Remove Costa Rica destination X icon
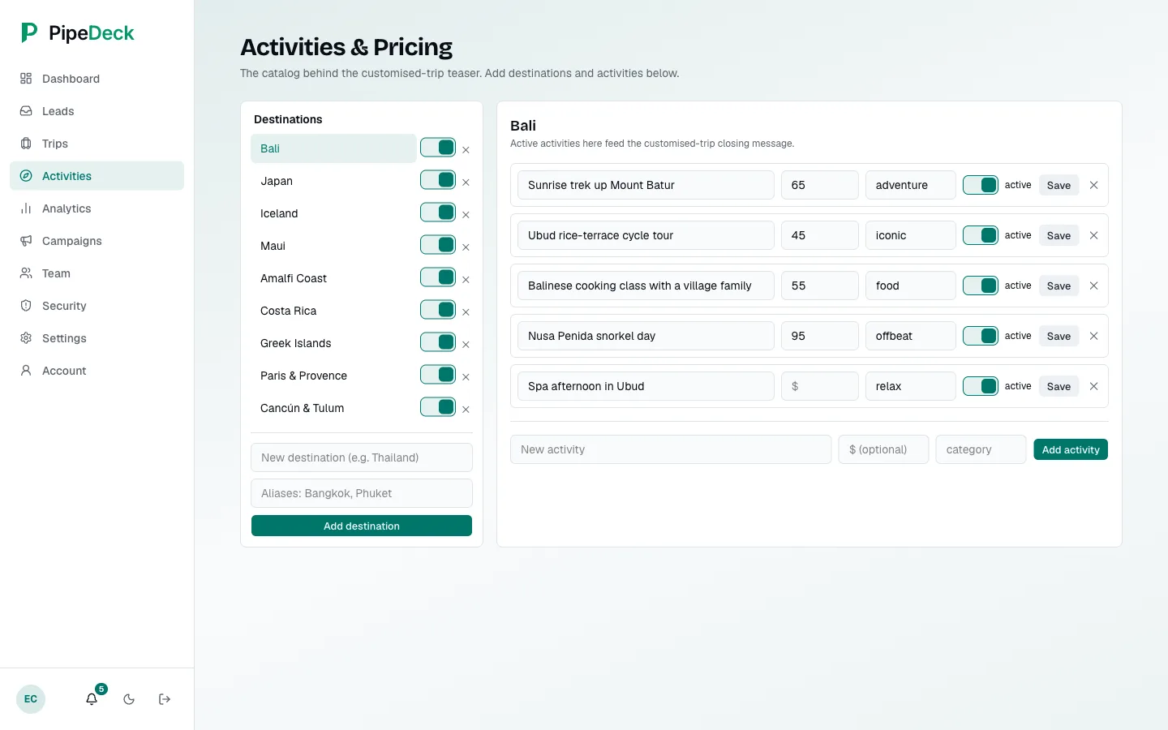 [x=466, y=312]
